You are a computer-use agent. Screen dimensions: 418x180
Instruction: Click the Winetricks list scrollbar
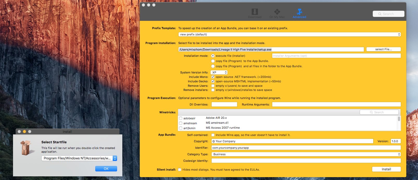[x=399, y=119]
